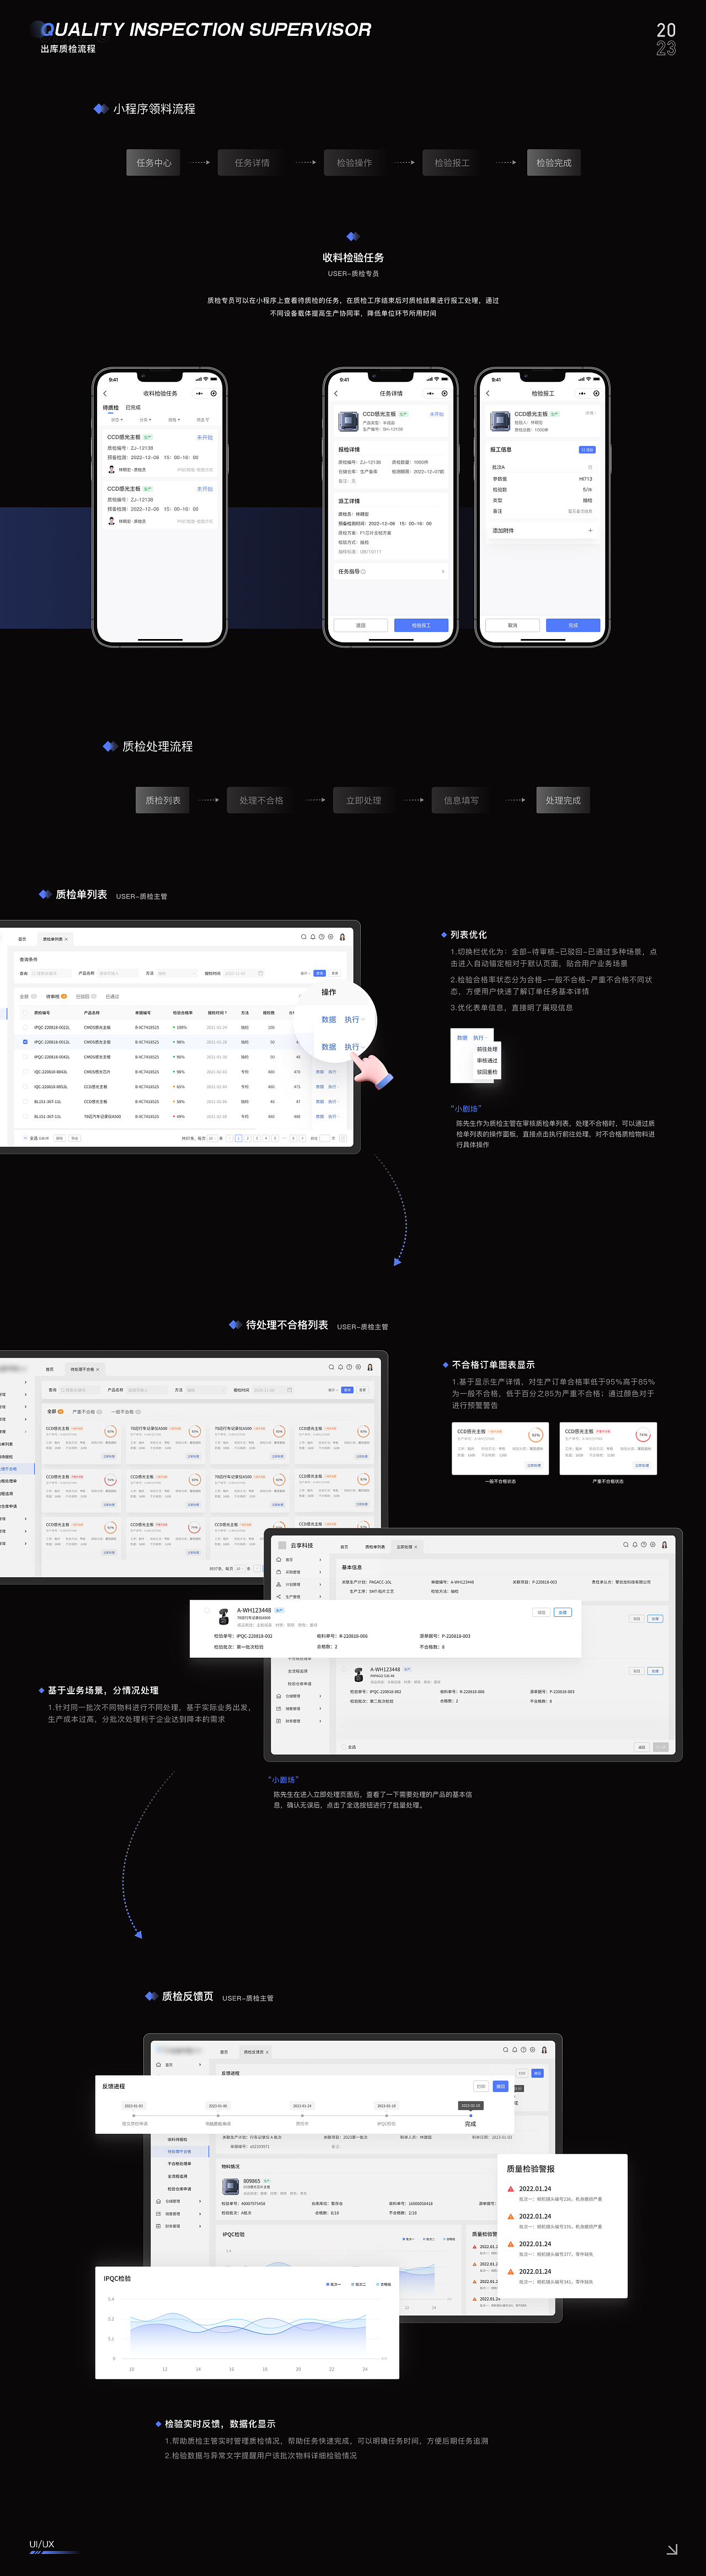The image size is (706, 2576).
Task: Select the 处理完成 process step
Action: (x=563, y=800)
